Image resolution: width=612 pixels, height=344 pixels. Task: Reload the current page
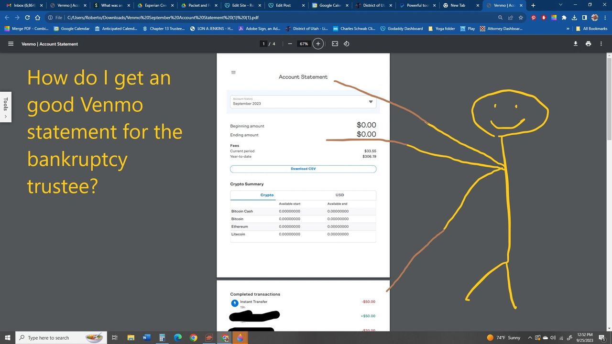(x=27, y=18)
